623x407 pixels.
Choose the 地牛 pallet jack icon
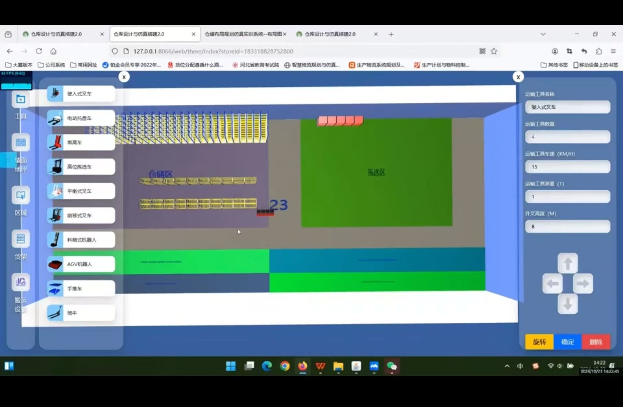[55, 313]
